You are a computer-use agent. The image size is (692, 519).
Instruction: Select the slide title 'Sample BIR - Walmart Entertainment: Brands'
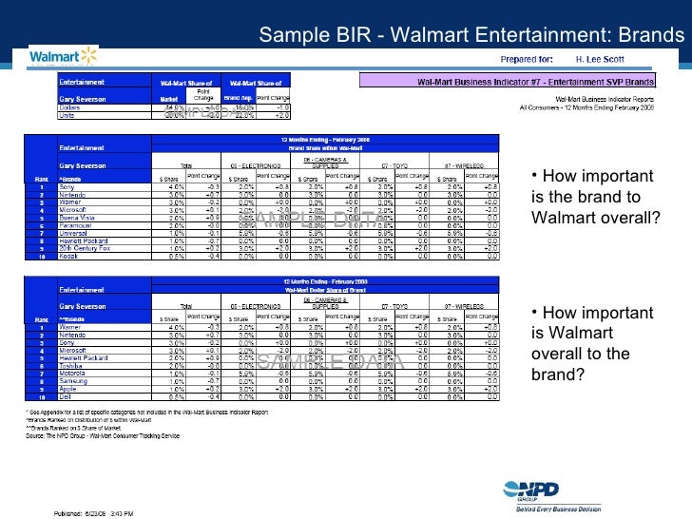tap(471, 34)
